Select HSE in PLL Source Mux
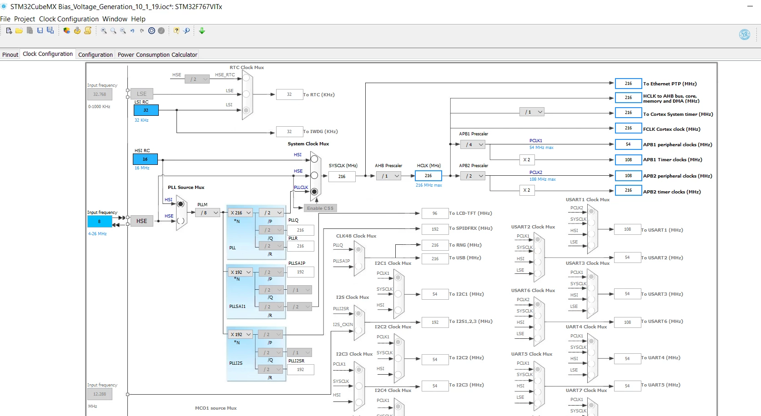The image size is (761, 416). [181, 221]
